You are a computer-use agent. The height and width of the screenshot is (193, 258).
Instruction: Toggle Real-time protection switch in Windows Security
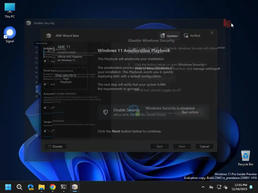(46, 61)
